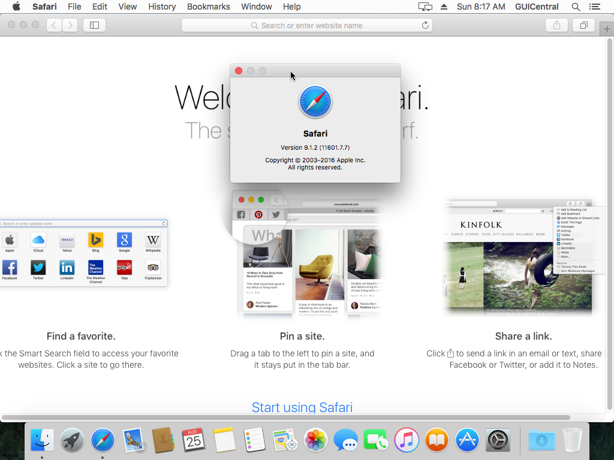Open the History menu

pos(162,7)
